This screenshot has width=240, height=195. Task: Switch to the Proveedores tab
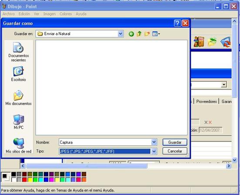pyautogui.click(x=206, y=102)
